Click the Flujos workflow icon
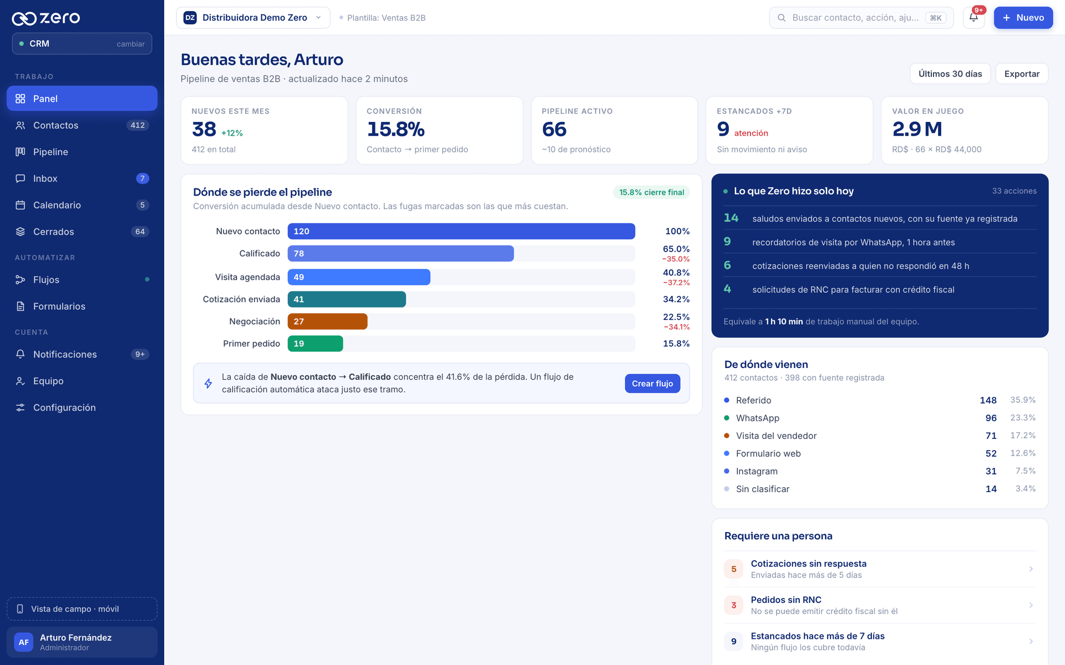The height and width of the screenshot is (665, 1065). [21, 280]
